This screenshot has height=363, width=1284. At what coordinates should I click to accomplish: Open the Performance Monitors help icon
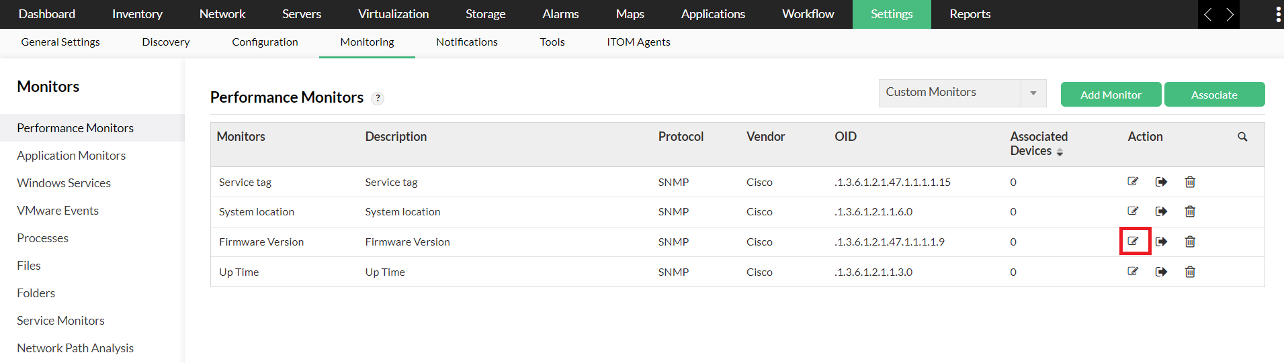378,98
